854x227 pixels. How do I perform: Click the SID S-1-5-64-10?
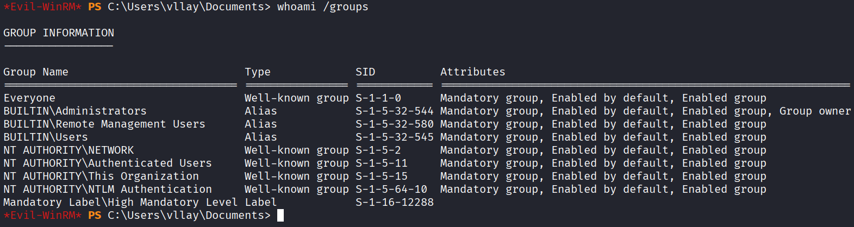pyautogui.click(x=391, y=190)
